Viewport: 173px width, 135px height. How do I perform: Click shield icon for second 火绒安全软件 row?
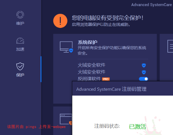144,72
